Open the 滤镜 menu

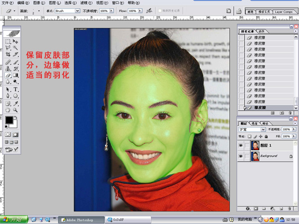(x=86, y=3)
